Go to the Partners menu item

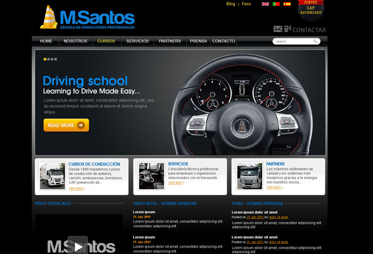[169, 41]
